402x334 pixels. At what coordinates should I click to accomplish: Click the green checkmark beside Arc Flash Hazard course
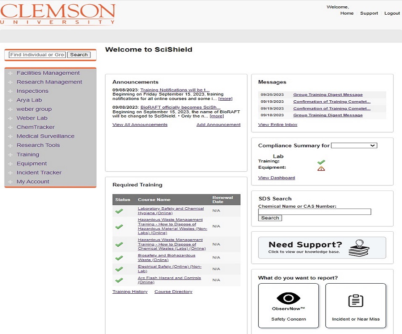click(119, 280)
